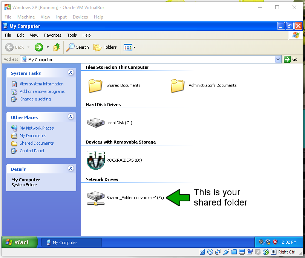Open the Edit menu
Viewport: 305px width, 258px height.
coord(20,35)
